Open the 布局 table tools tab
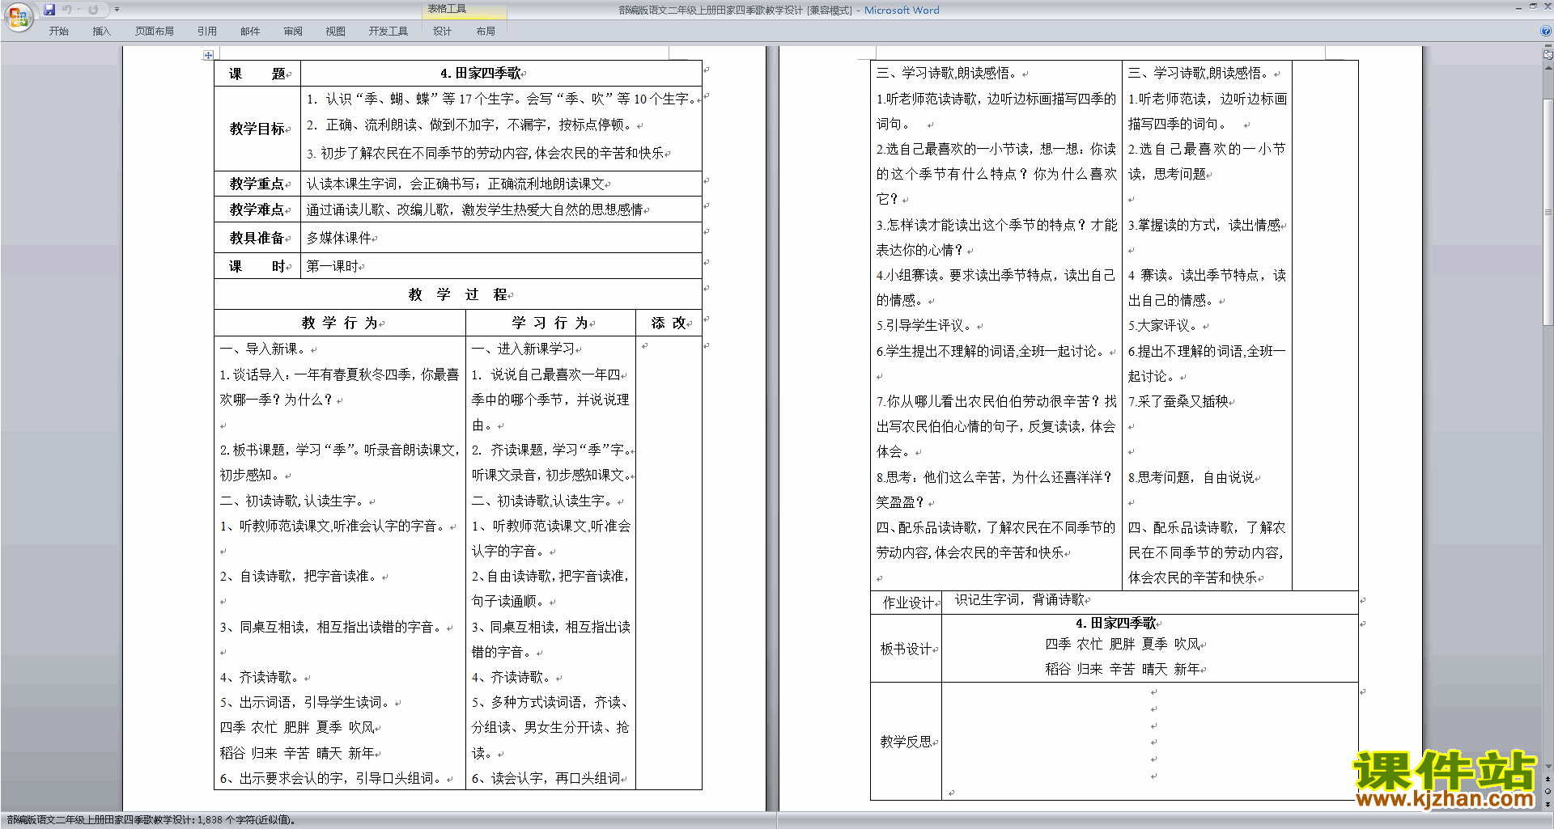The height and width of the screenshot is (829, 1554). click(486, 31)
